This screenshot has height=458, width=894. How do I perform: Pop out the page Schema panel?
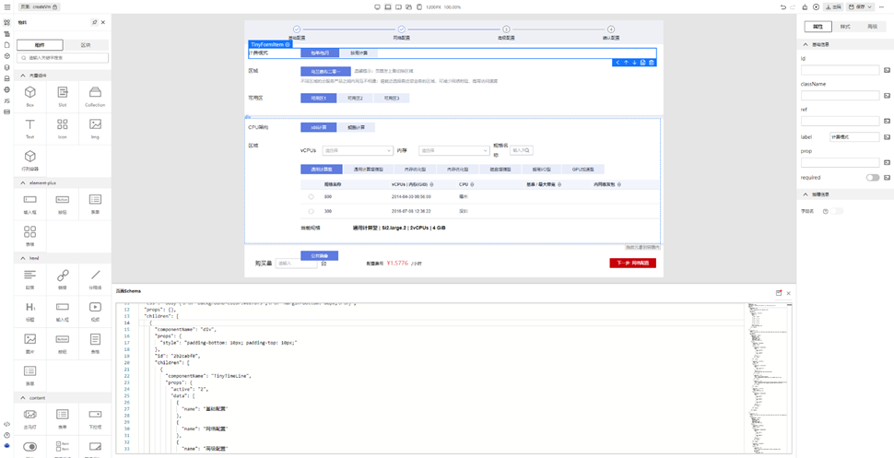click(x=778, y=293)
